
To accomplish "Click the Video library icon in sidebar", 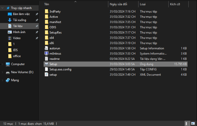I will pos(10,38).
